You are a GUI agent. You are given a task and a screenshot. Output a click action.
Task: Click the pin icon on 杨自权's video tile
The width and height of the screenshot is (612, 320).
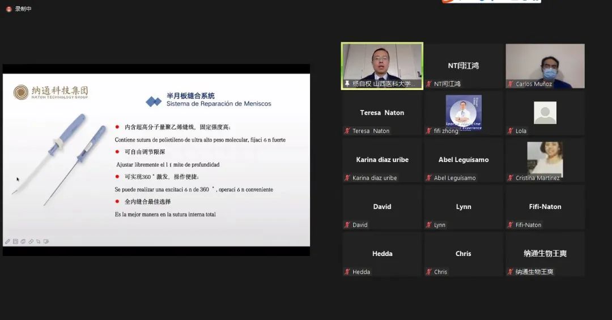pyautogui.click(x=347, y=83)
